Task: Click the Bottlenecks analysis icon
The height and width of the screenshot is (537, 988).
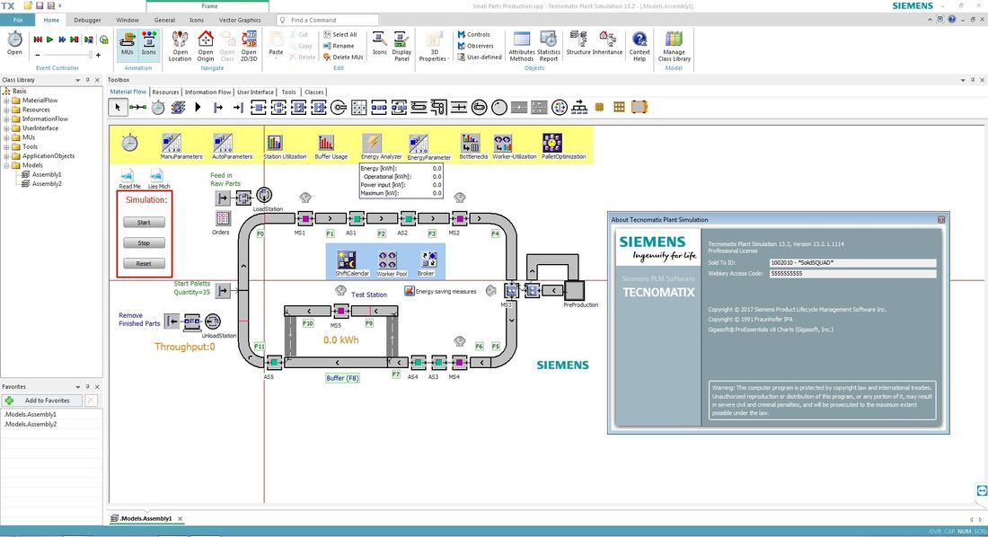Action: (470, 142)
